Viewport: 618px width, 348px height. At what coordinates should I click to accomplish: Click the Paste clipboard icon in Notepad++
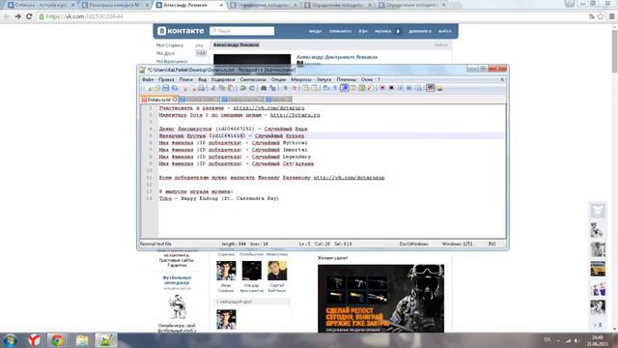click(x=231, y=88)
